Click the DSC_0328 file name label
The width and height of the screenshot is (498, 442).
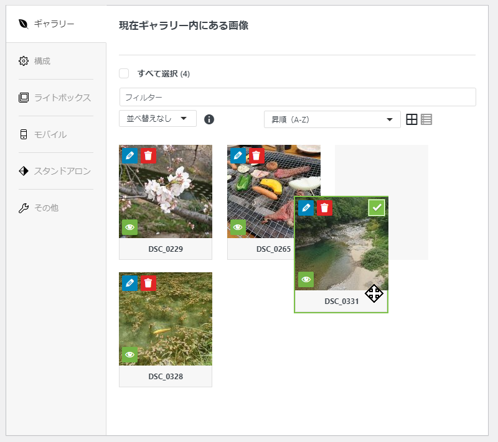click(x=166, y=377)
